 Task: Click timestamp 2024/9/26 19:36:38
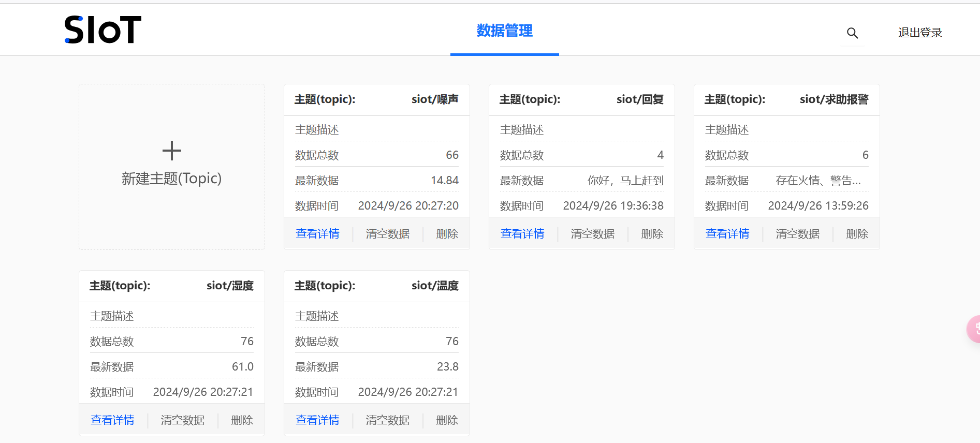click(613, 206)
